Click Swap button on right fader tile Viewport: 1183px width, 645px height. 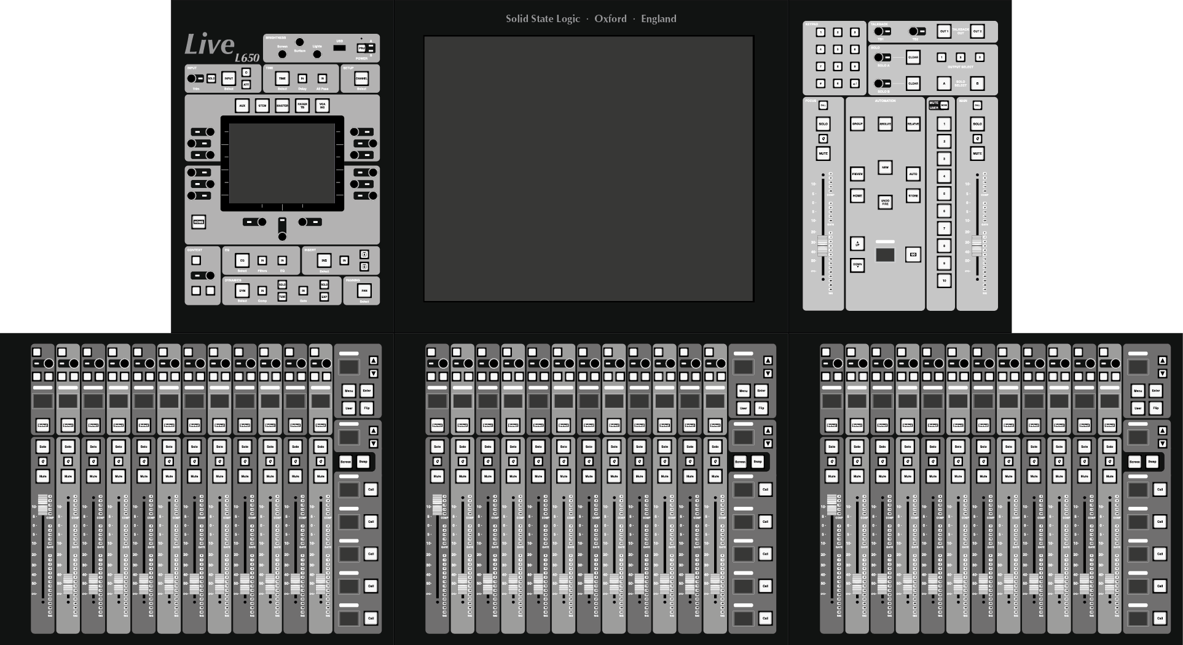(x=1152, y=461)
